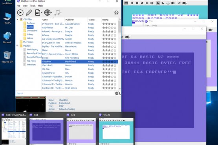Click the globe web icon in toolbar
This screenshot has height=145, width=218.
pyautogui.click(x=48, y=13)
